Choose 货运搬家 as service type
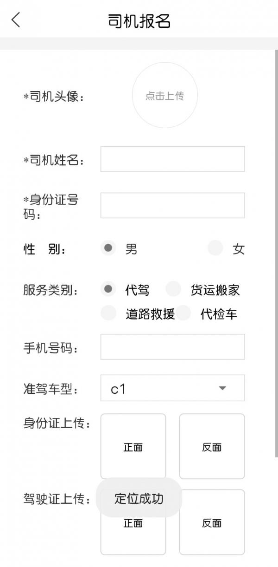Image resolution: width=278 pixels, height=567 pixels. (x=173, y=289)
